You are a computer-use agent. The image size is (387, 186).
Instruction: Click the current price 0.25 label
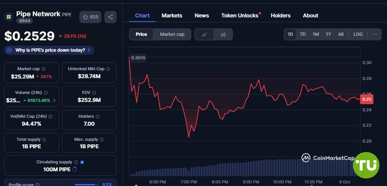click(367, 99)
